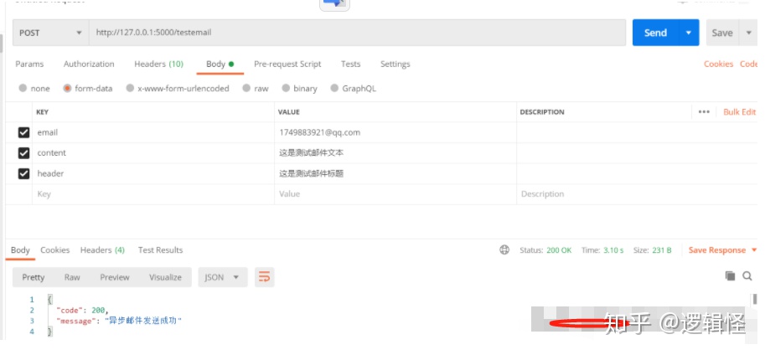Open the response Cookies tab
Screen dimensions: 765x355
tap(54, 250)
